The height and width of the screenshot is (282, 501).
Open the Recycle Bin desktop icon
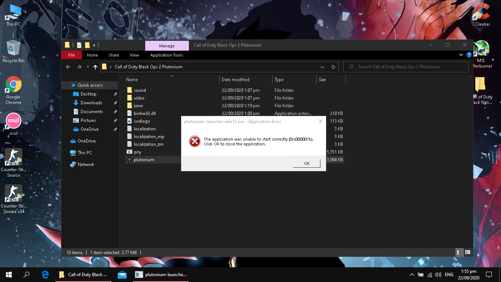(14, 51)
